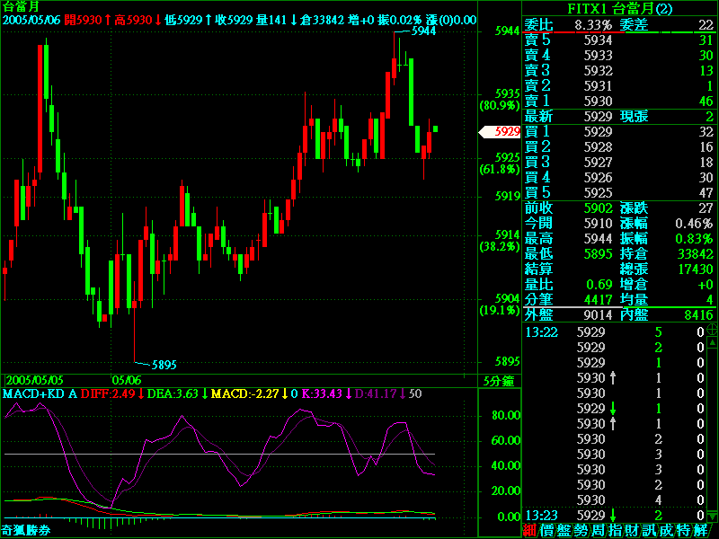Click the 均量 4 value
Viewport: 719px width, 539px height.
(710, 300)
